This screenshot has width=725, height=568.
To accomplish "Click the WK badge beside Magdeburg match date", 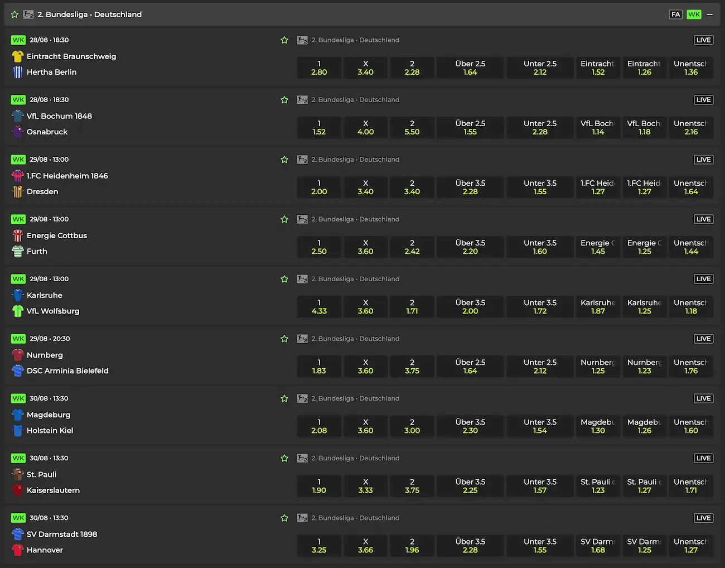I will tap(18, 398).
